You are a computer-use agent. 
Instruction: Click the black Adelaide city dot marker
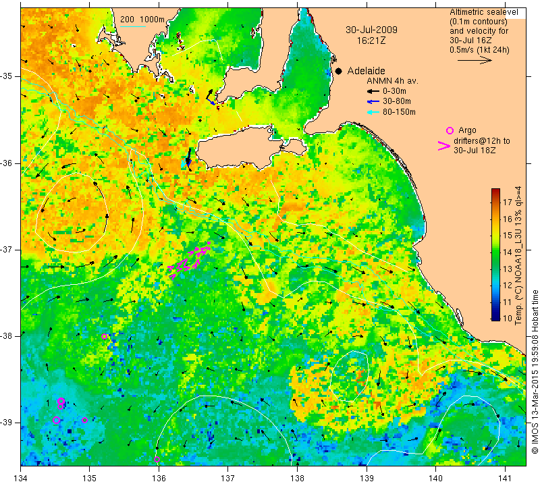[339, 72]
